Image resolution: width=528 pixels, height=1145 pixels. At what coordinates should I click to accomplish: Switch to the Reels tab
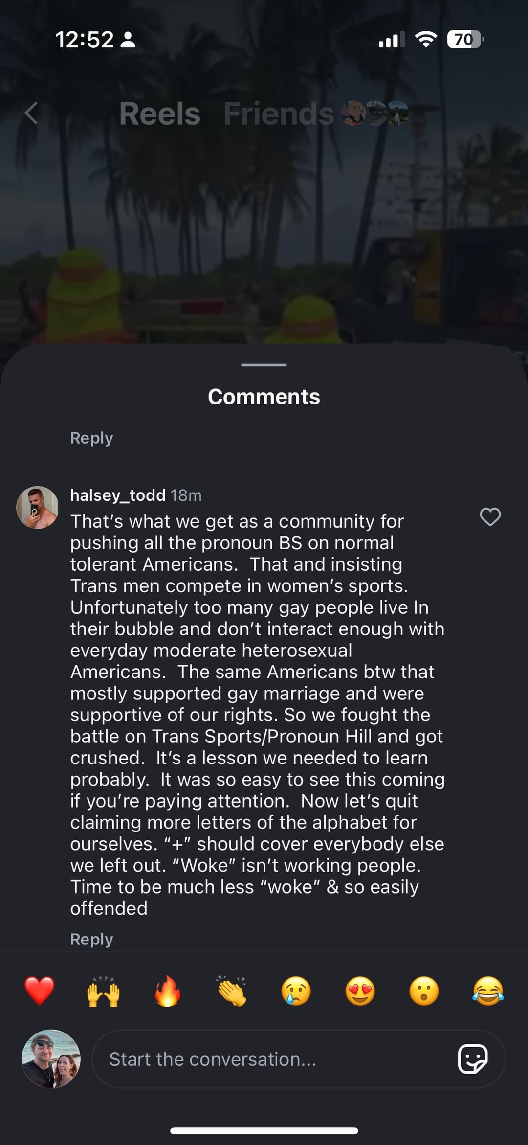pos(160,113)
